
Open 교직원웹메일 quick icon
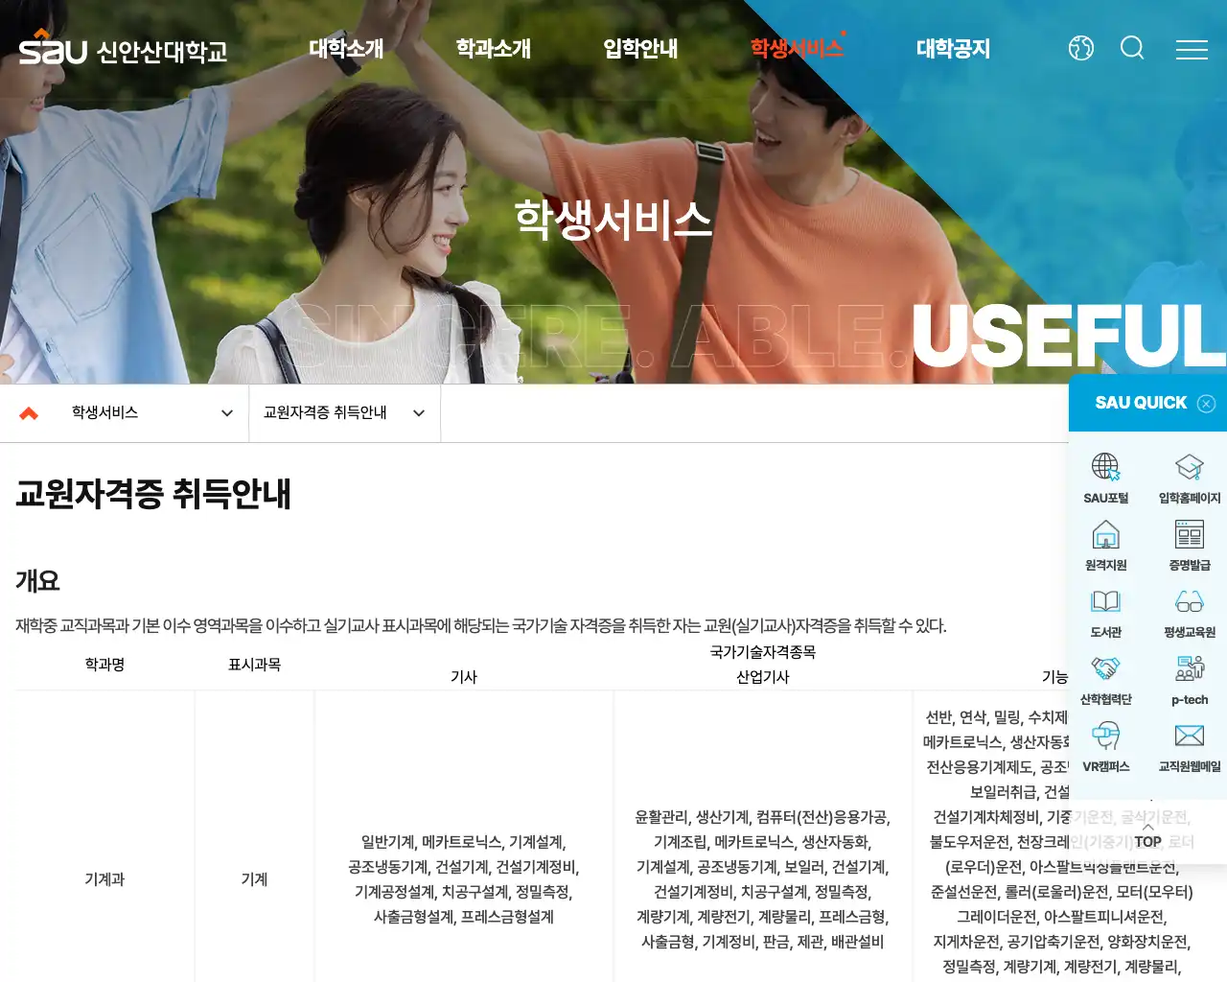point(1190,747)
